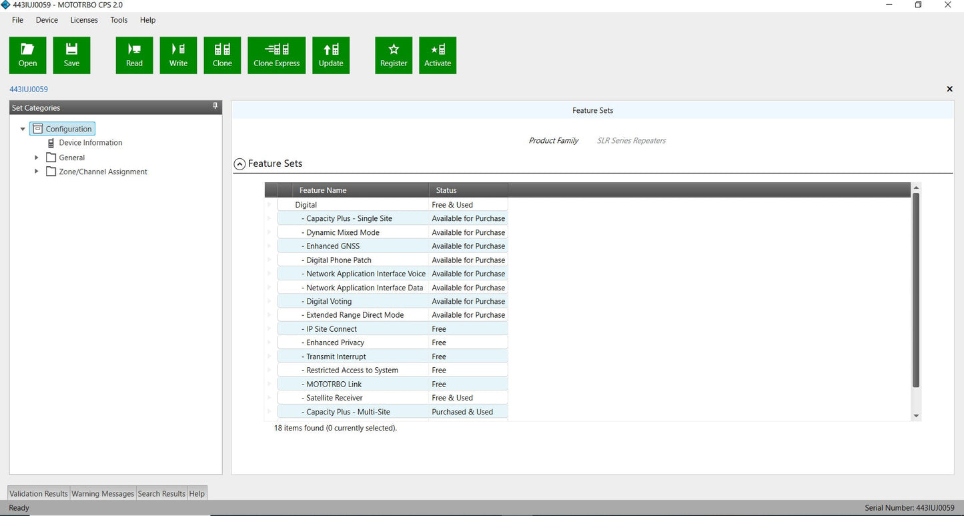This screenshot has width=964, height=516.
Task: Expand the Capacity Plus - Single Site row arrow
Action: point(270,218)
